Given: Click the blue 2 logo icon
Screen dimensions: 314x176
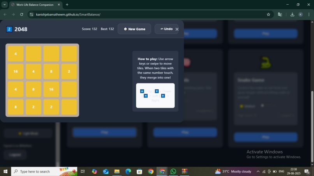Looking at the screenshot, I should [9, 29].
